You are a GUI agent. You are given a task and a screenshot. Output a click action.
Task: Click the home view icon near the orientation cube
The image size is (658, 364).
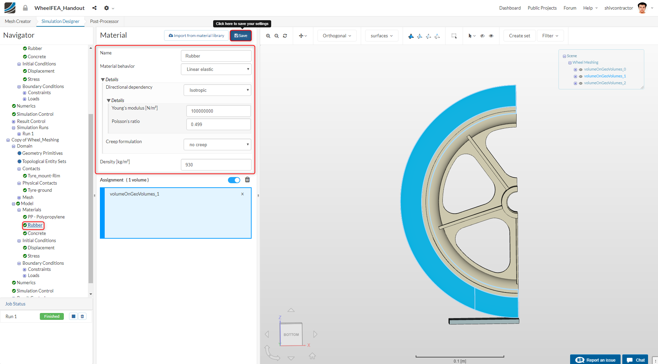coord(312,356)
